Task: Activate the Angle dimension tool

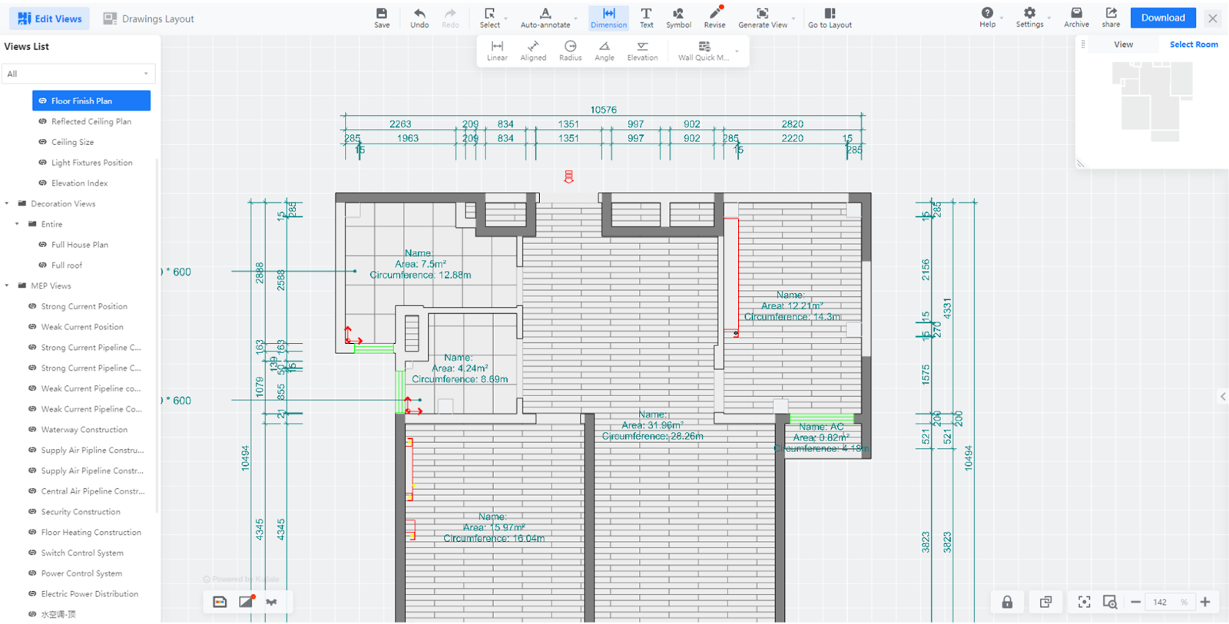Action: pyautogui.click(x=605, y=51)
